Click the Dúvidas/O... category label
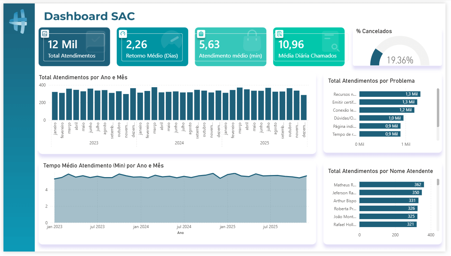451x256 pixels. (x=344, y=118)
